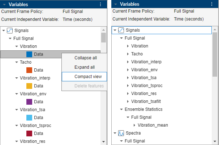Click the dark red Vibration_tsproc Data swatch

pyautogui.click(x=29, y=133)
